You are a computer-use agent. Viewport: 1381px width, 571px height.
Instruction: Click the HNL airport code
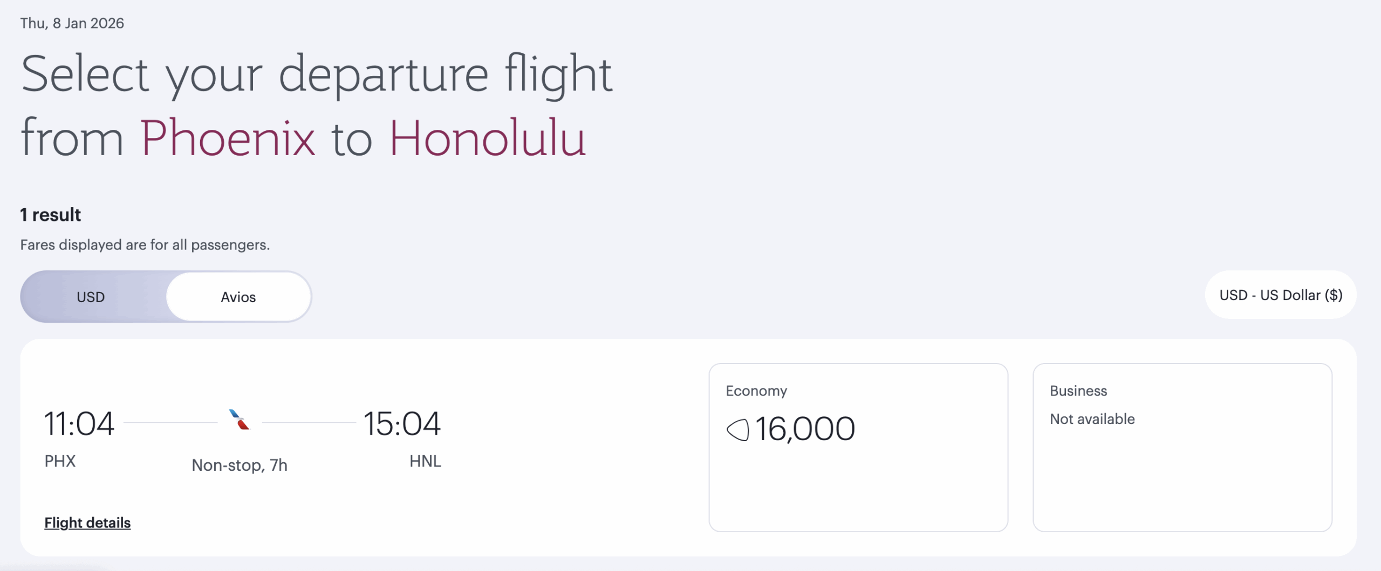(x=425, y=461)
